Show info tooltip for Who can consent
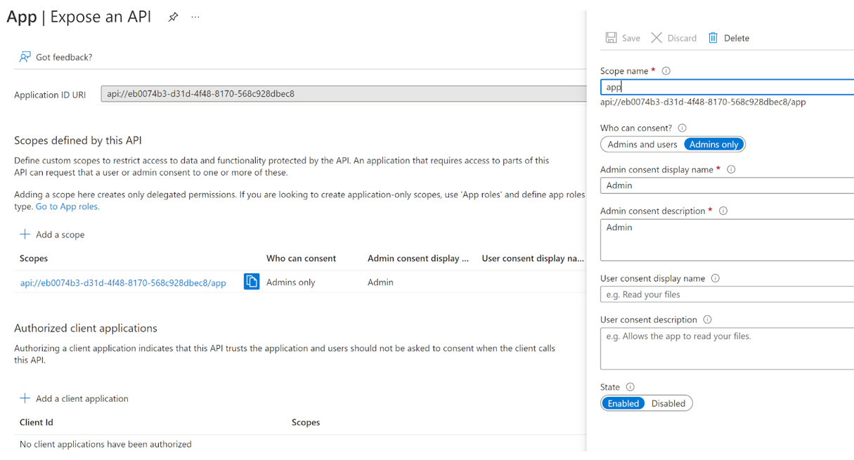This screenshot has width=854, height=460. [682, 128]
